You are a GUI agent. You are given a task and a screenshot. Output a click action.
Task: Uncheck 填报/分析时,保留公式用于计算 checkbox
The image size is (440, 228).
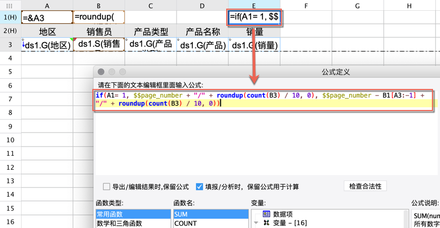[199, 186]
